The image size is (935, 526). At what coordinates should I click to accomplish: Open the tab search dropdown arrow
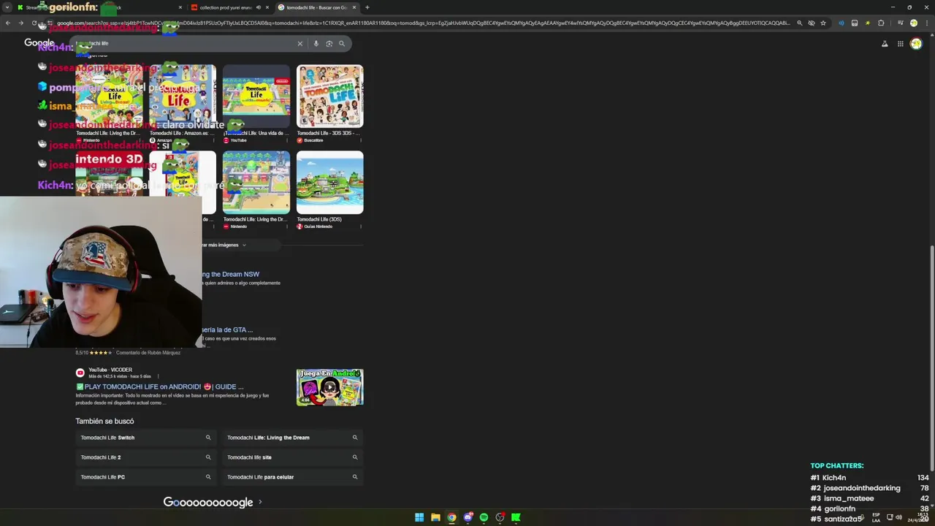[x=8, y=7]
